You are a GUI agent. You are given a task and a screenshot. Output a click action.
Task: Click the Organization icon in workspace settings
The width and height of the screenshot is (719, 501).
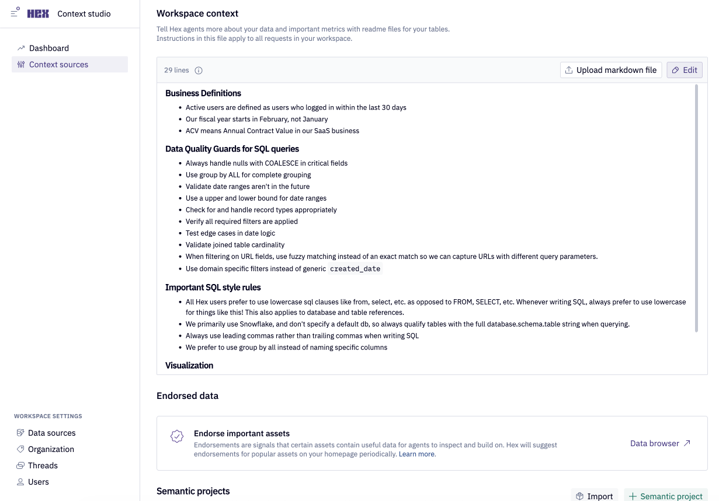coord(19,449)
